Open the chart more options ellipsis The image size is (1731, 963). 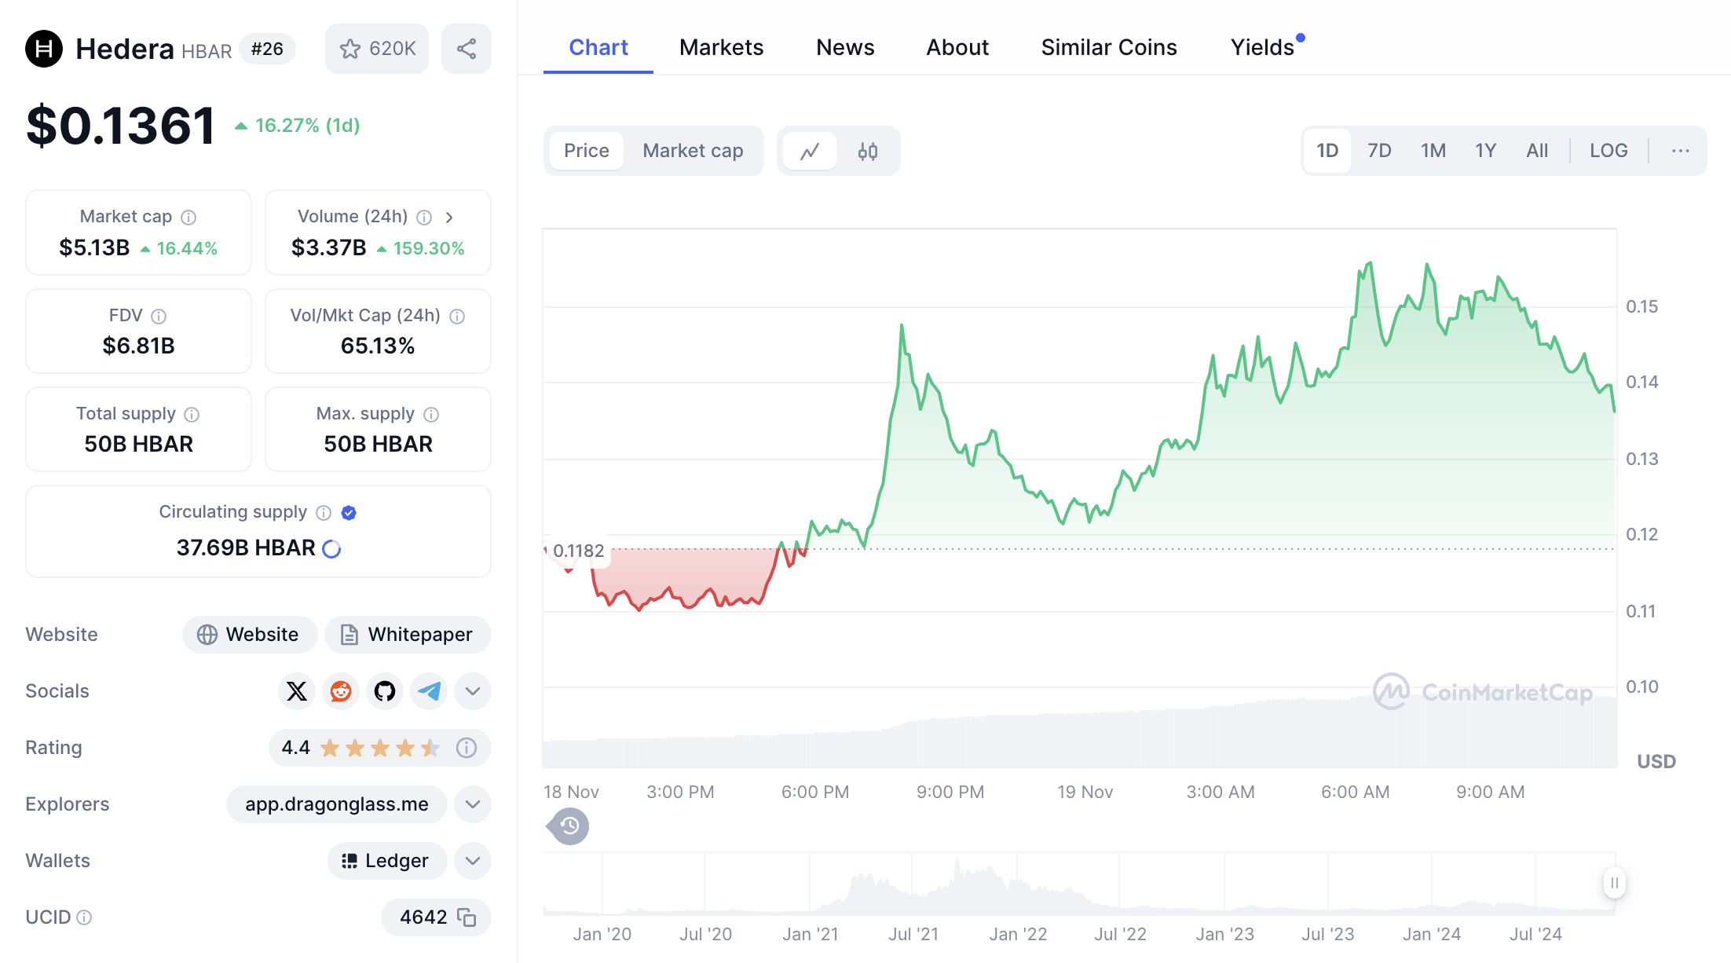coord(1680,151)
